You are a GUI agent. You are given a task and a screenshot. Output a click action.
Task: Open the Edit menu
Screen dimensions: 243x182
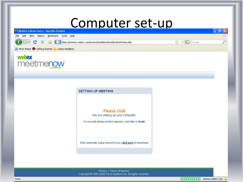[24, 36]
